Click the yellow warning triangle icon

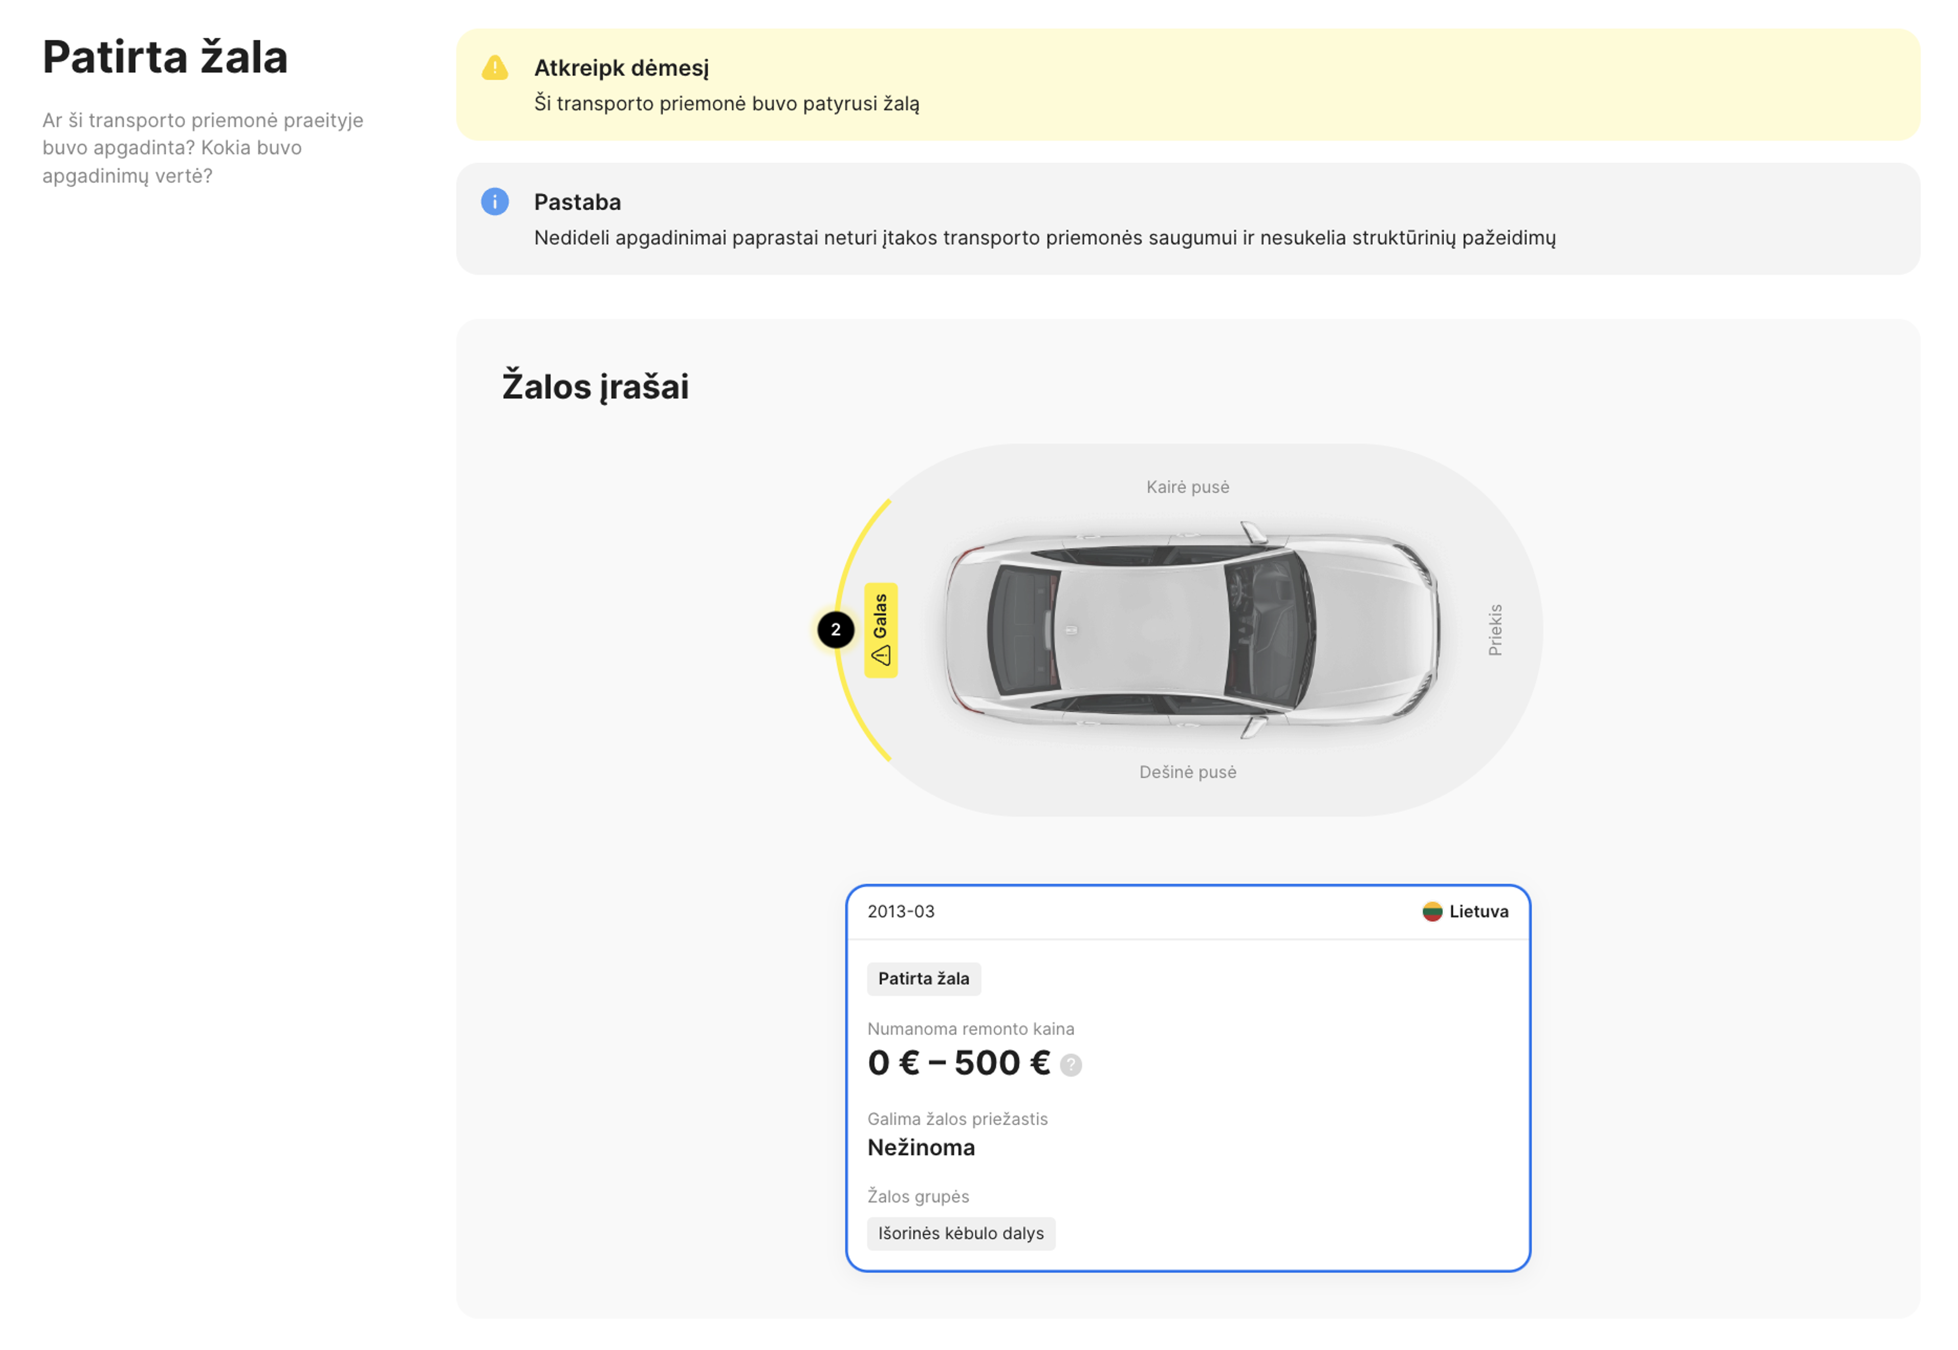pos(495,68)
